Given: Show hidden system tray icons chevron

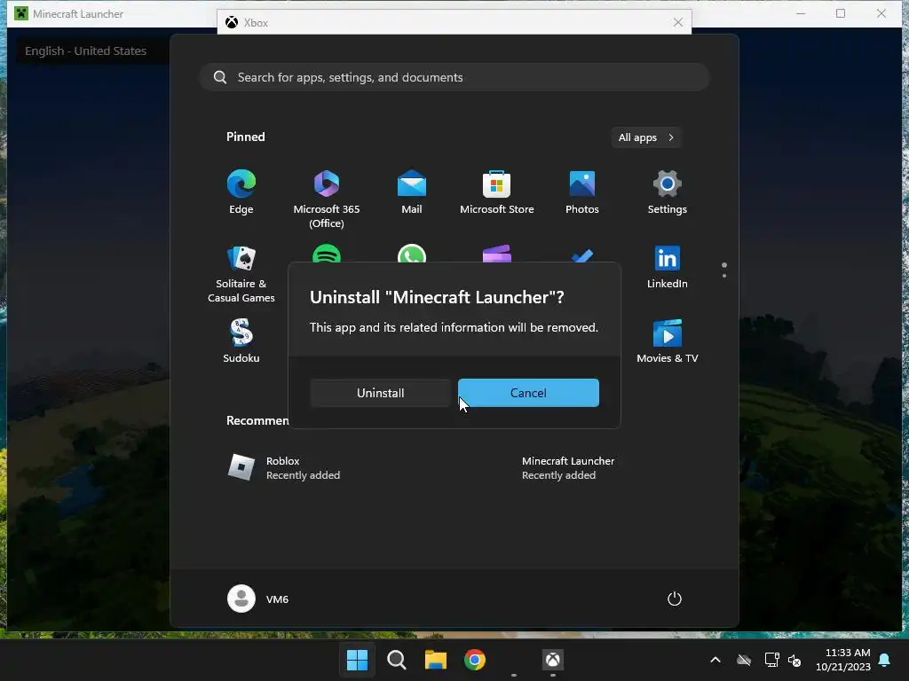Looking at the screenshot, I should coord(715,660).
